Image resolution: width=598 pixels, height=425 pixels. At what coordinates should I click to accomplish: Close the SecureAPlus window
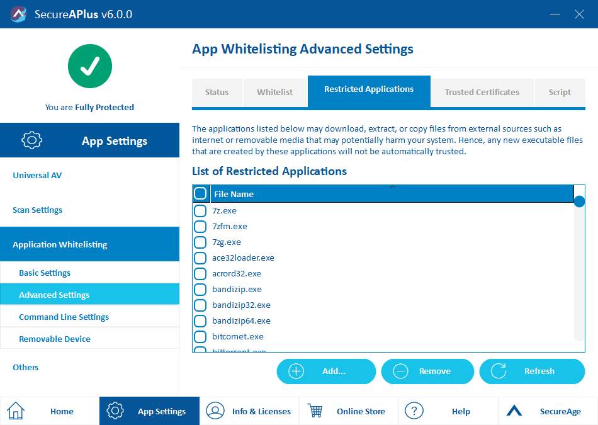[x=579, y=14]
